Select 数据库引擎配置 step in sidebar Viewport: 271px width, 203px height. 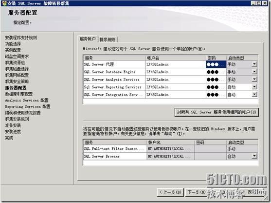click(19, 94)
